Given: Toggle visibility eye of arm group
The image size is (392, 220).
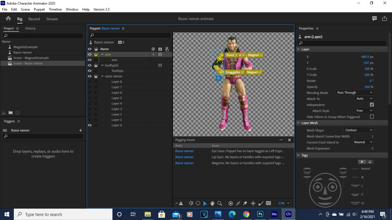Looking at the screenshot, I should (x=90, y=54).
